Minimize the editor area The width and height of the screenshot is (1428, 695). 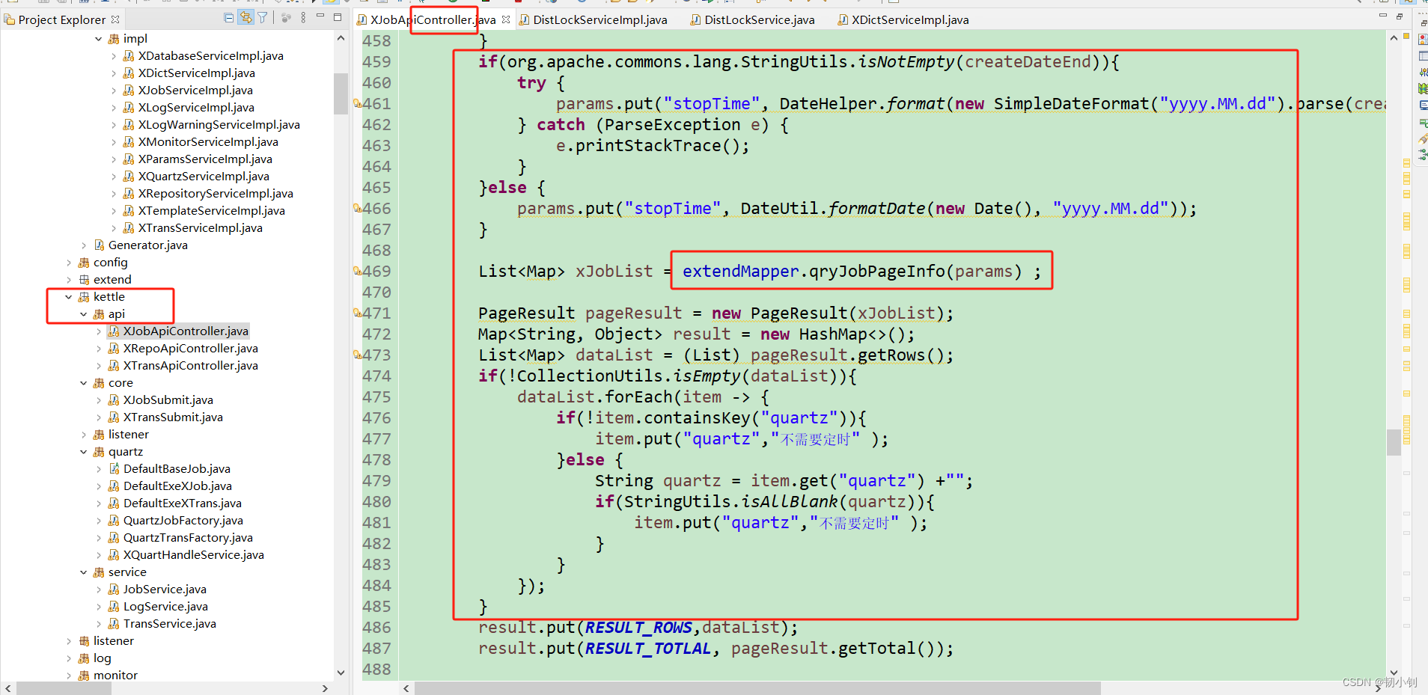pyautogui.click(x=1382, y=16)
